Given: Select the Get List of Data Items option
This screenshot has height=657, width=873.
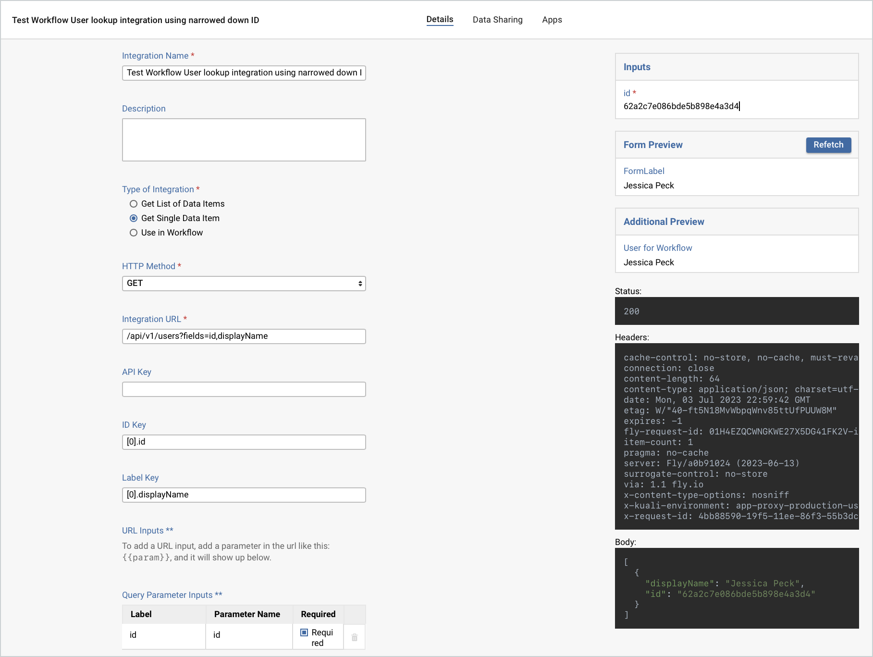Looking at the screenshot, I should (x=134, y=204).
